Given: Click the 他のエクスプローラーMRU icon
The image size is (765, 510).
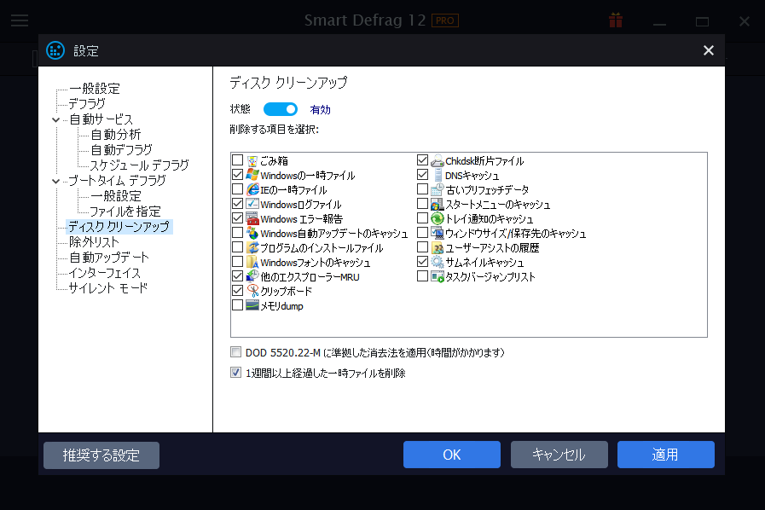Looking at the screenshot, I should [x=252, y=276].
